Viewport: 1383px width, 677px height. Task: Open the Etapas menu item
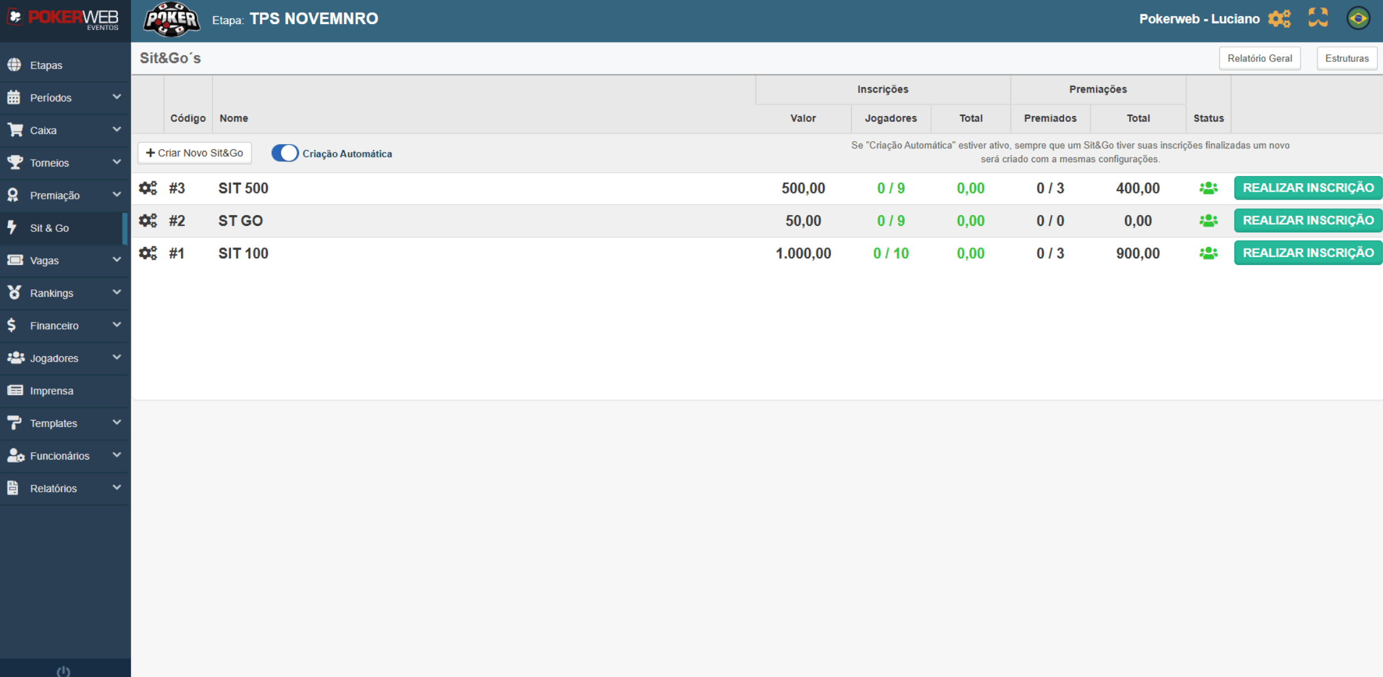click(x=46, y=65)
